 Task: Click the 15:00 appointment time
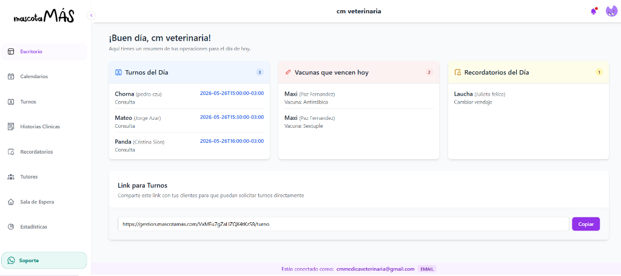coord(232,93)
